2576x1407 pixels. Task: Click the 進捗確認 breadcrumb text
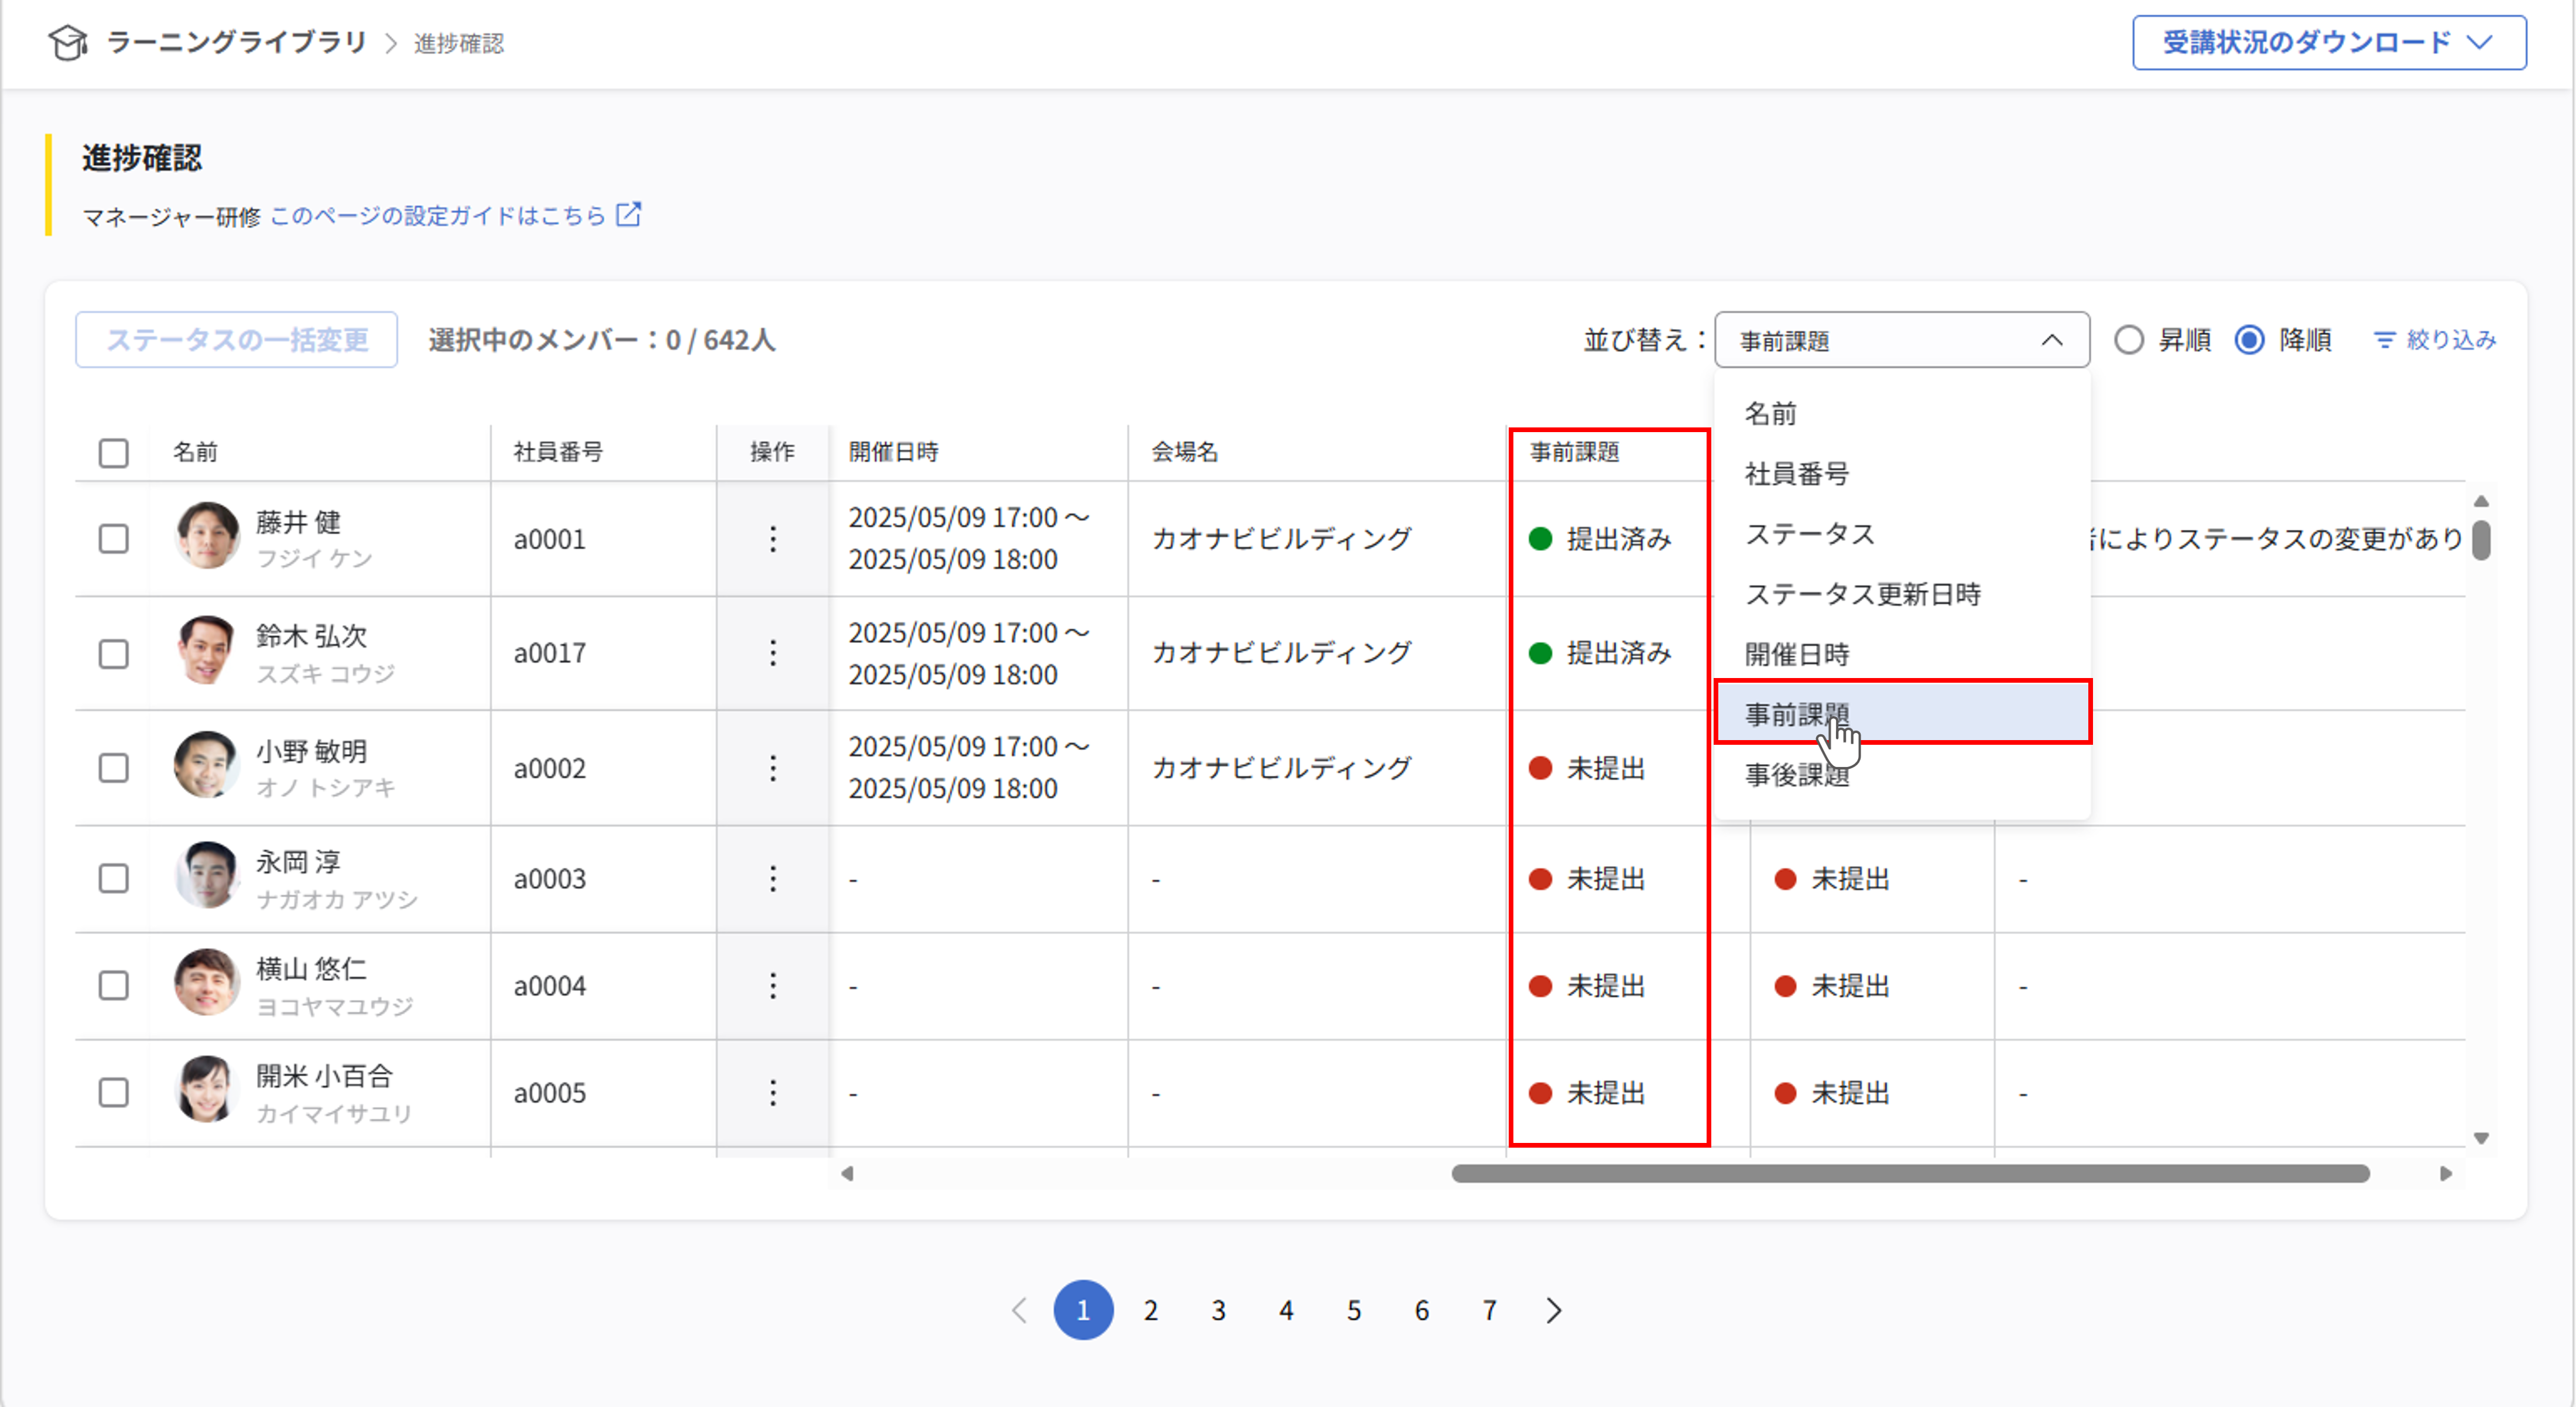(x=459, y=44)
